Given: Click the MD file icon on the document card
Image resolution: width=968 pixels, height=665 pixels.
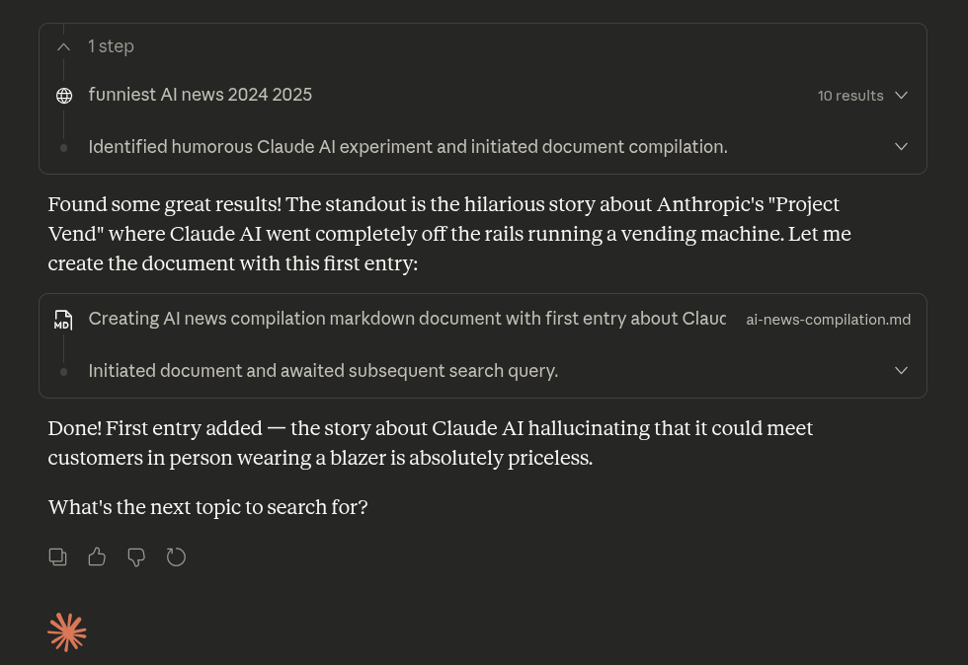Looking at the screenshot, I should 63,320.
